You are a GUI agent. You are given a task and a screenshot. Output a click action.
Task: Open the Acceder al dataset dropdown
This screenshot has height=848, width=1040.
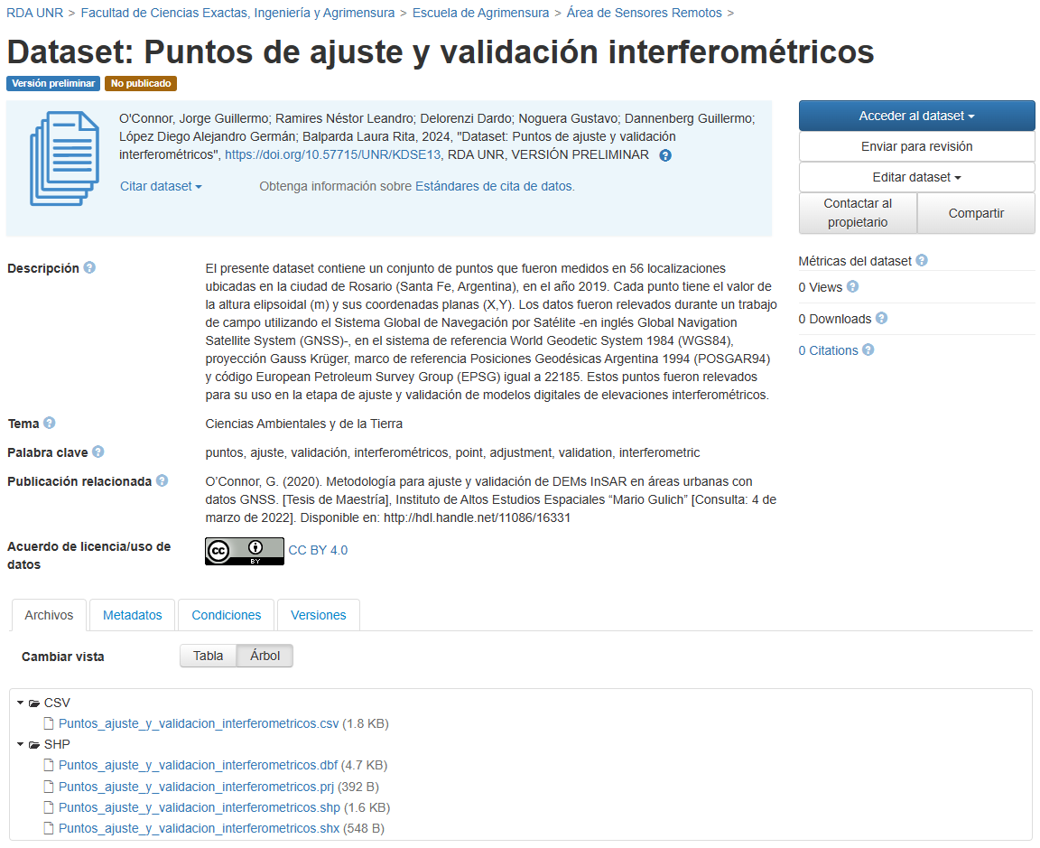tap(916, 116)
